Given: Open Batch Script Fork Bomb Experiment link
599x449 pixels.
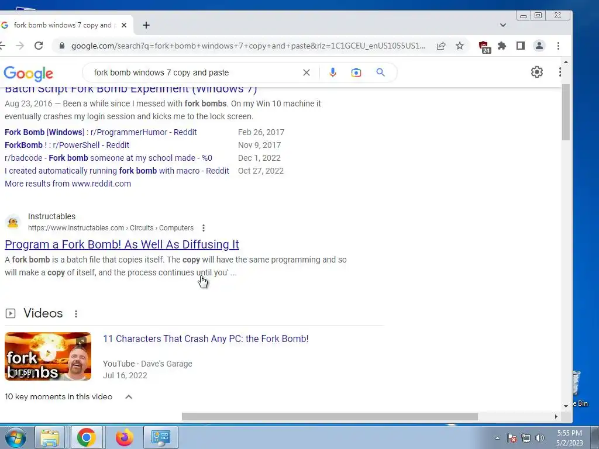Looking at the screenshot, I should coord(130,89).
